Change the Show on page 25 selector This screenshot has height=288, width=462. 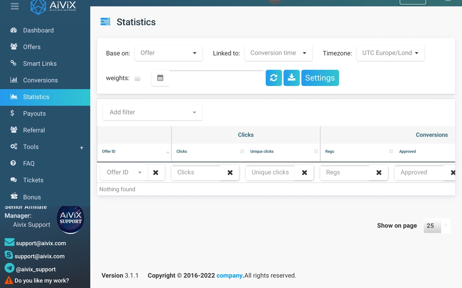437,226
